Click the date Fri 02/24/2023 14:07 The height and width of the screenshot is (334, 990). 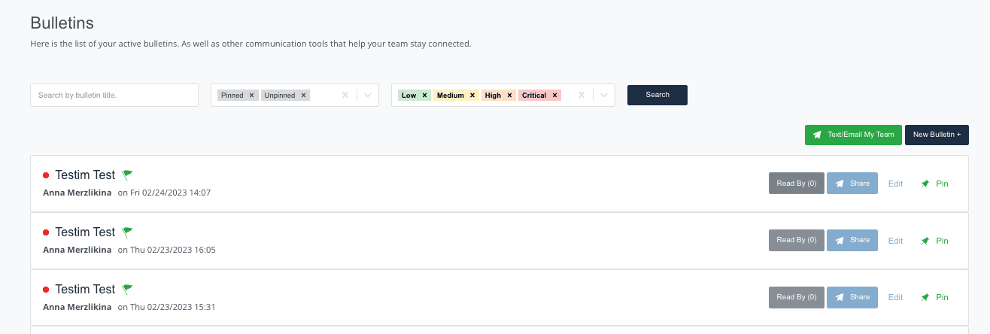tap(170, 193)
